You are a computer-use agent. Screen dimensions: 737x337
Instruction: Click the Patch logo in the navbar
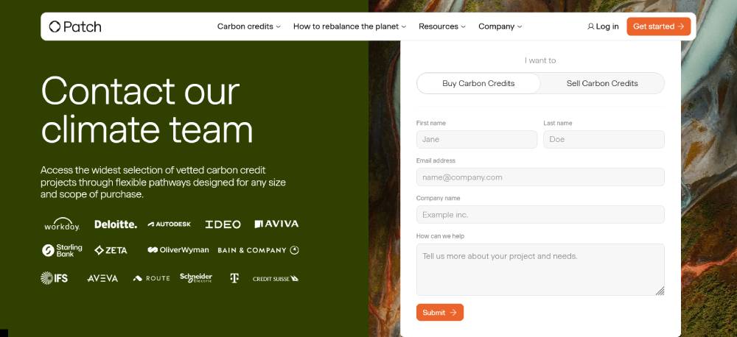[75, 26]
